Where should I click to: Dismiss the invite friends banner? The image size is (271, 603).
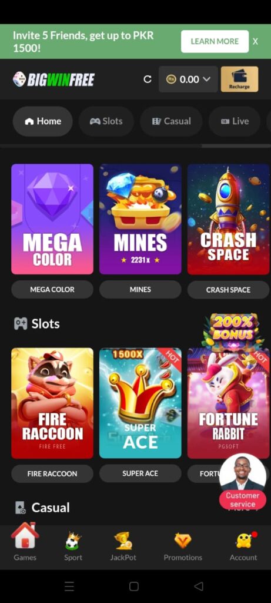[x=255, y=42]
